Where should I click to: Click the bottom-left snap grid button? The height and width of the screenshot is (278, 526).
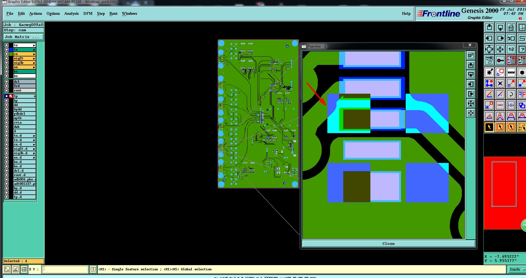[24, 269]
